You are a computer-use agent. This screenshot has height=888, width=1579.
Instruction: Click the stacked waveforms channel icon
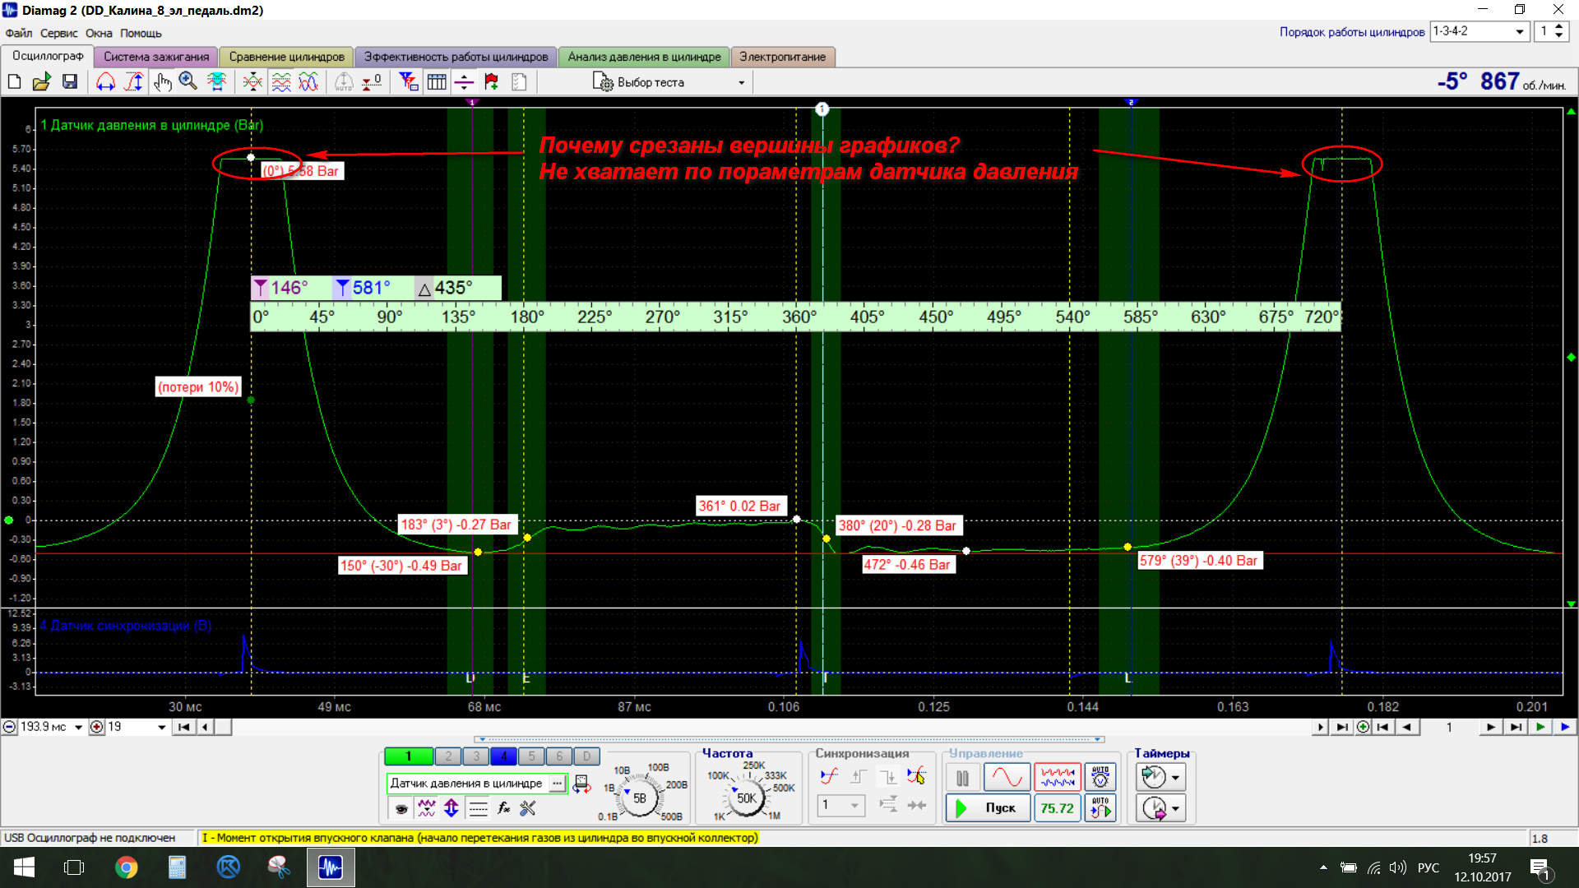(x=281, y=81)
